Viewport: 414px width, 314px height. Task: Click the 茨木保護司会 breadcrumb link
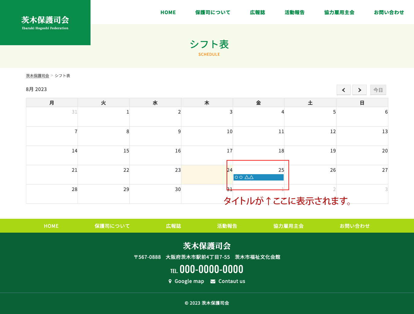coord(37,76)
